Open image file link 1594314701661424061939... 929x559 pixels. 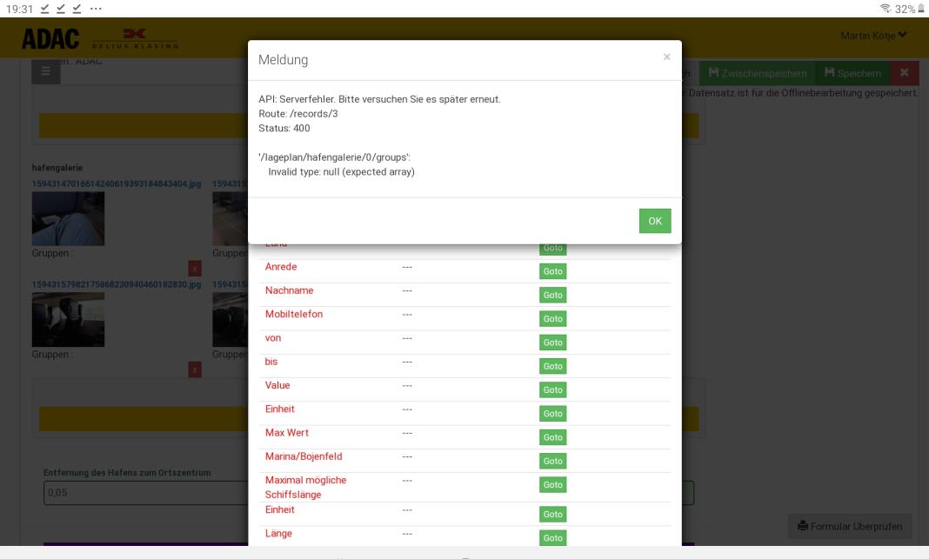117,184
